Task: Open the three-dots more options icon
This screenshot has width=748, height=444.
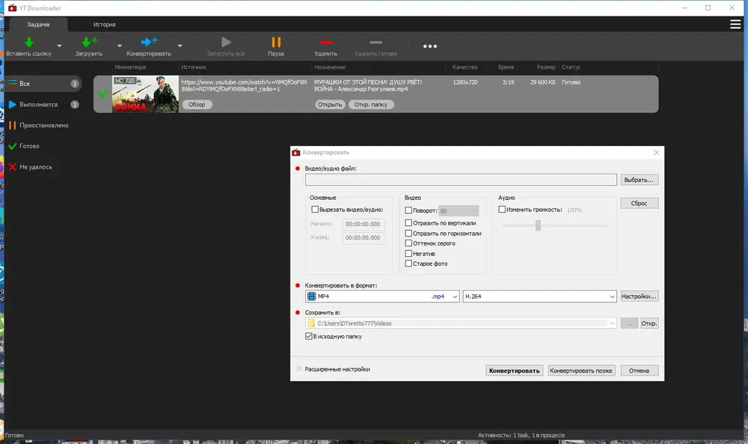Action: point(430,46)
